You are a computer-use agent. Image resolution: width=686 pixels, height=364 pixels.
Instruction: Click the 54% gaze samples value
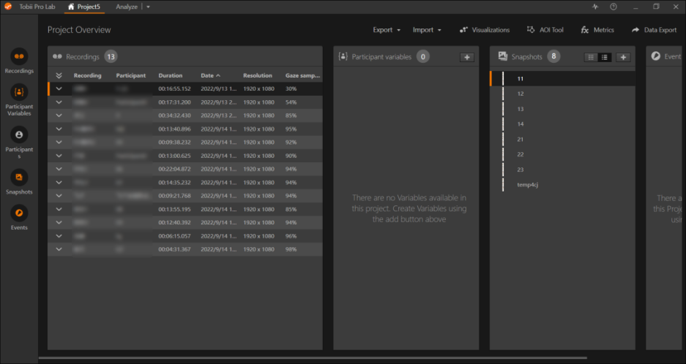coord(291,102)
